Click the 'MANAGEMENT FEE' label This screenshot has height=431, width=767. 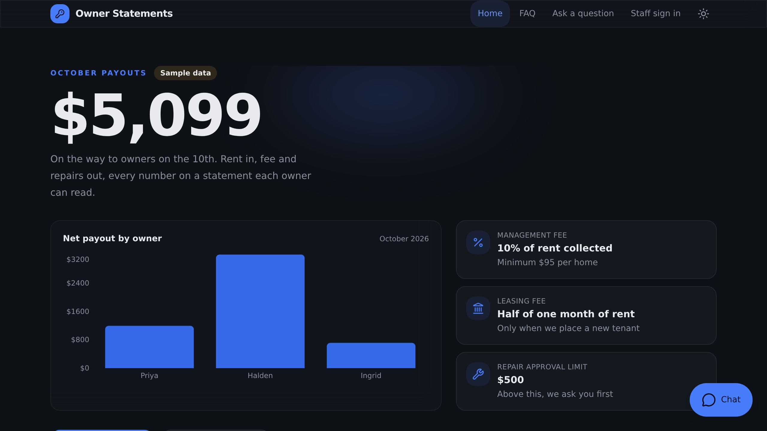[532, 235]
